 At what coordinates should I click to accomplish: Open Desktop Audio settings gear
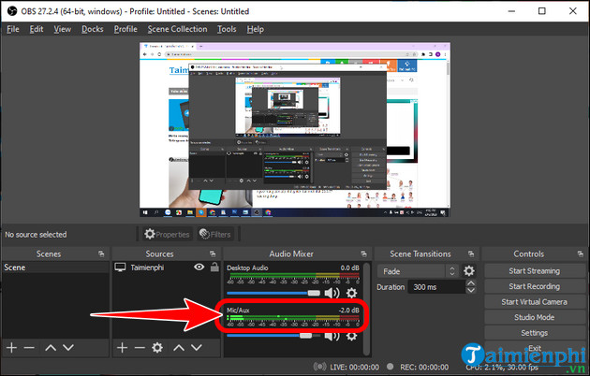coord(351,293)
